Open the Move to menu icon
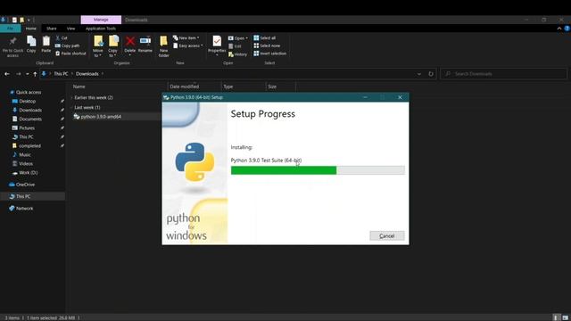The width and height of the screenshot is (571, 321). pos(98,41)
